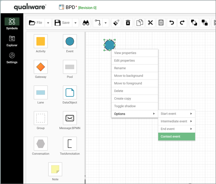
Task: Choose Move to background
Action: [x=135, y=76]
